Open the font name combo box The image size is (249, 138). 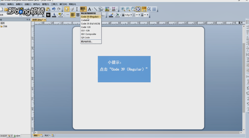pyautogui.click(x=11, y=15)
